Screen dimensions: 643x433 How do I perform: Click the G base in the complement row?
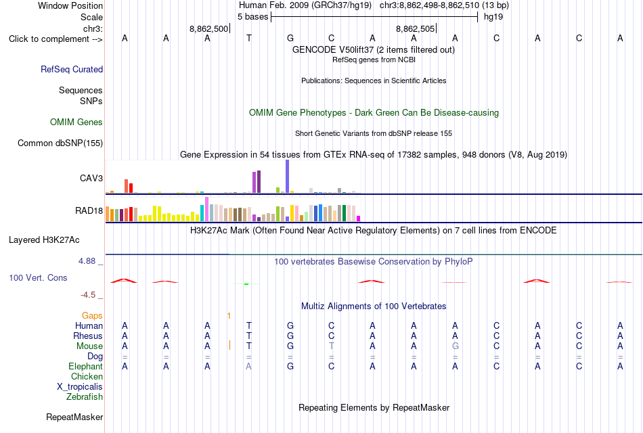pyautogui.click(x=290, y=39)
